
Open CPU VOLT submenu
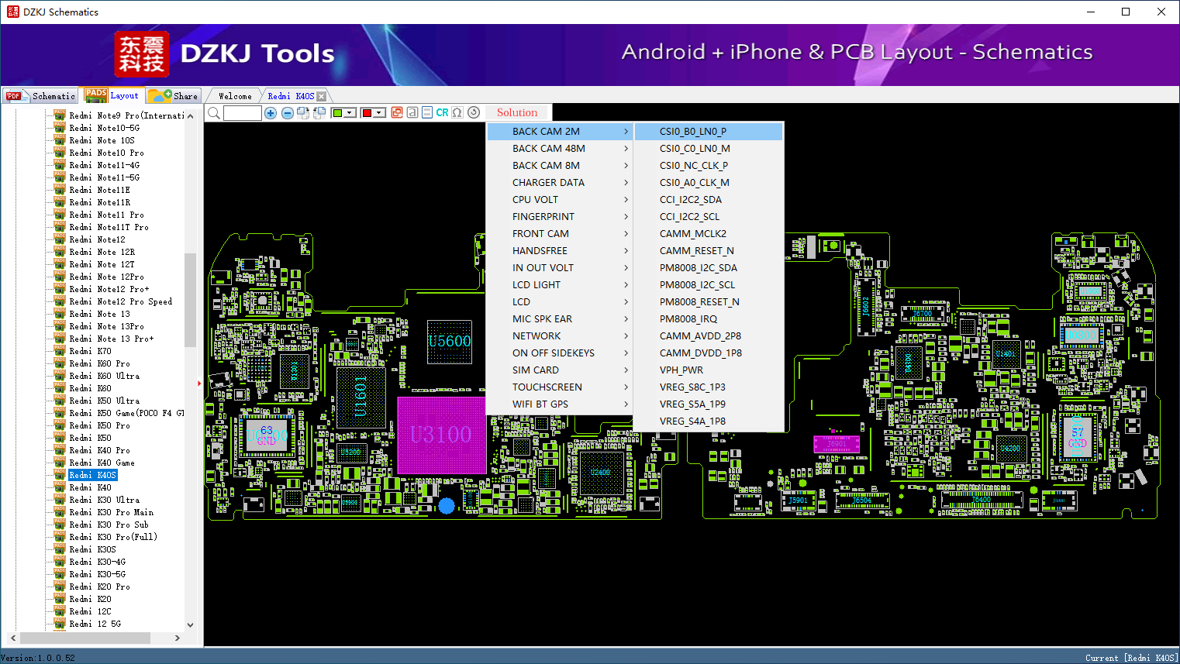tap(559, 200)
